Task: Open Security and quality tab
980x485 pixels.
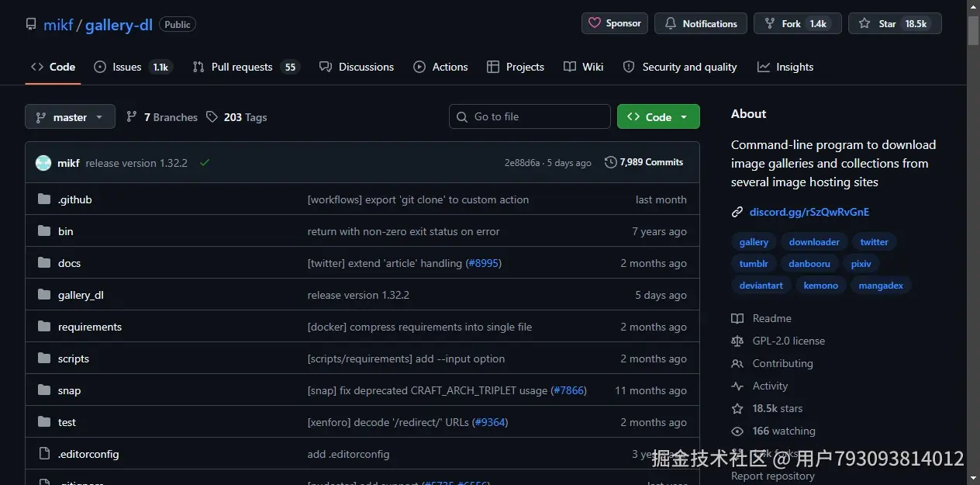Action: click(680, 67)
